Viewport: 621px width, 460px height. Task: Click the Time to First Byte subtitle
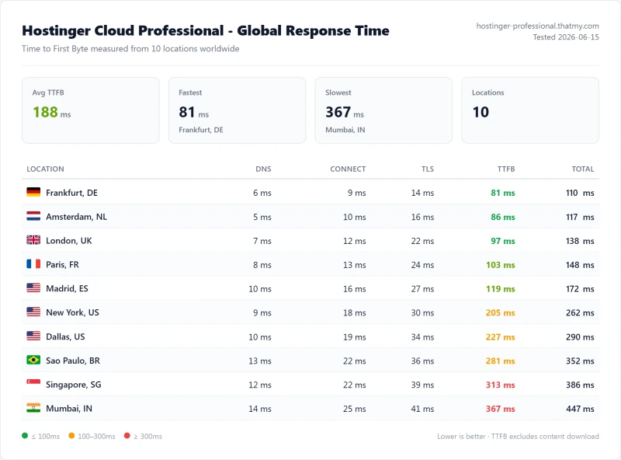pyautogui.click(x=130, y=49)
